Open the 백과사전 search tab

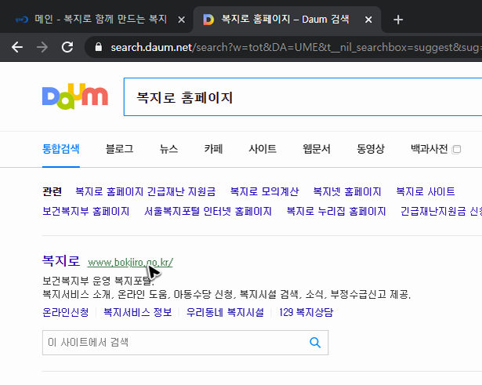click(x=429, y=149)
